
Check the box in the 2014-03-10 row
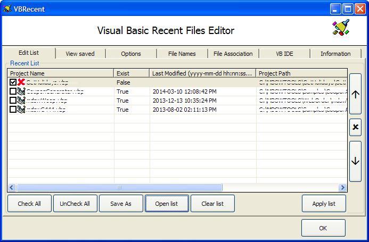[x=13, y=91]
